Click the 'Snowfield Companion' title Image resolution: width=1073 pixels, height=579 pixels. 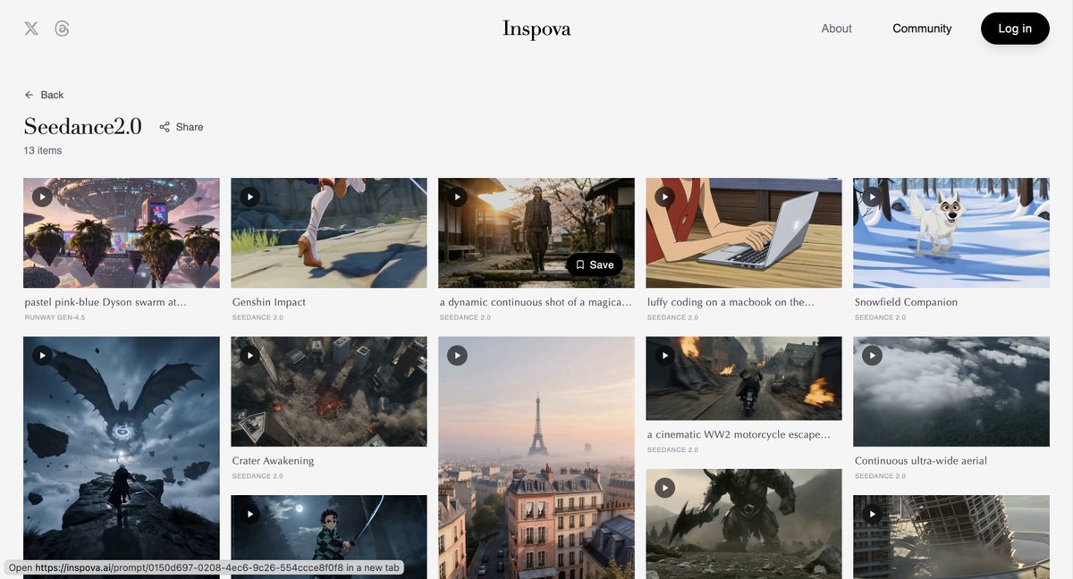point(906,302)
